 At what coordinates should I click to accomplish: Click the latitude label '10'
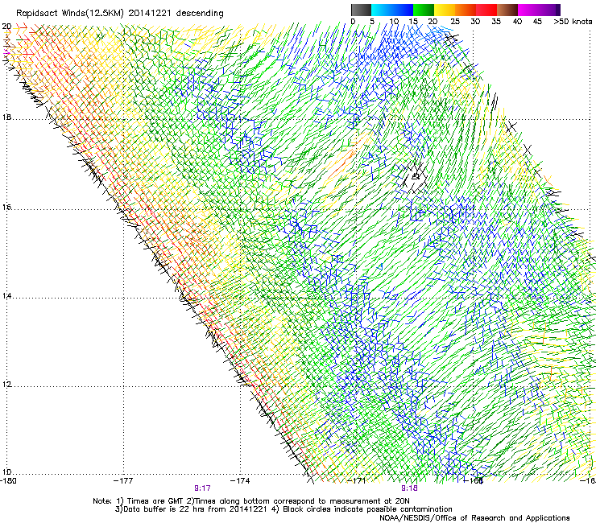tap(6, 472)
